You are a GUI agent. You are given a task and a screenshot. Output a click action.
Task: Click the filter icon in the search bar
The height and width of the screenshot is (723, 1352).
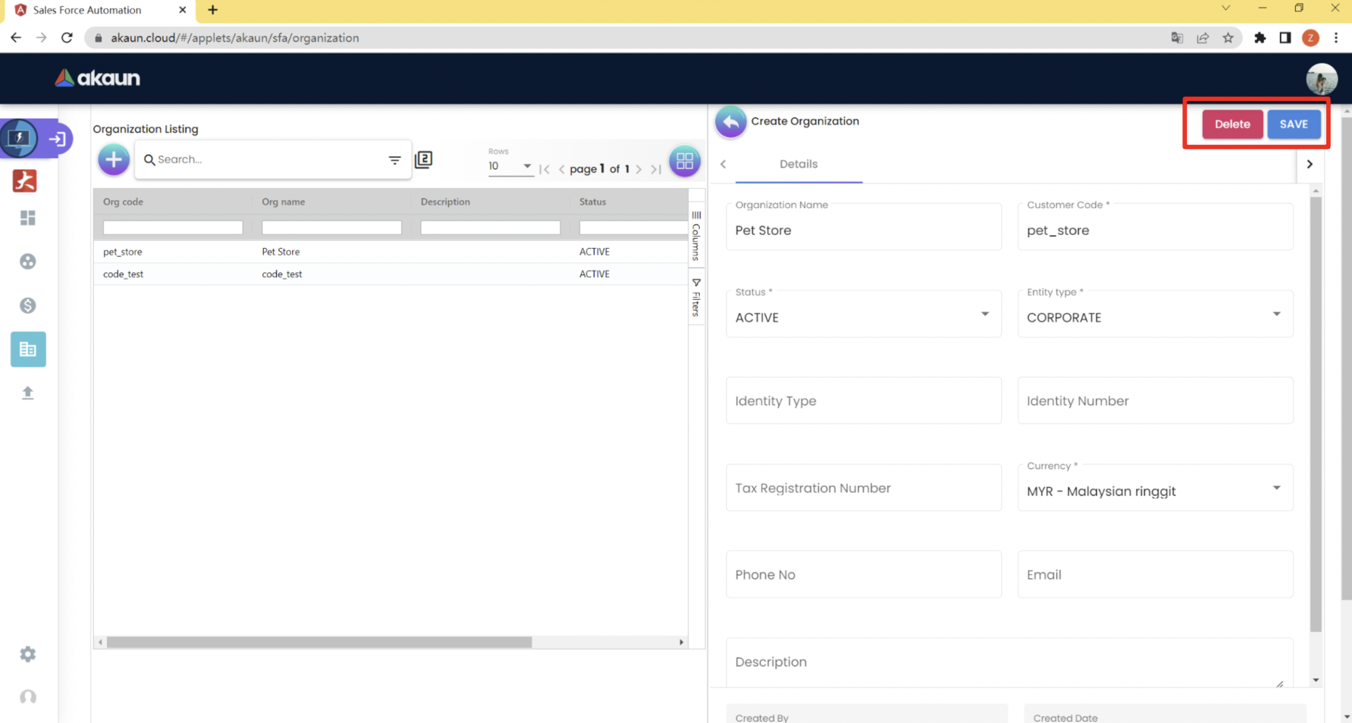point(395,160)
